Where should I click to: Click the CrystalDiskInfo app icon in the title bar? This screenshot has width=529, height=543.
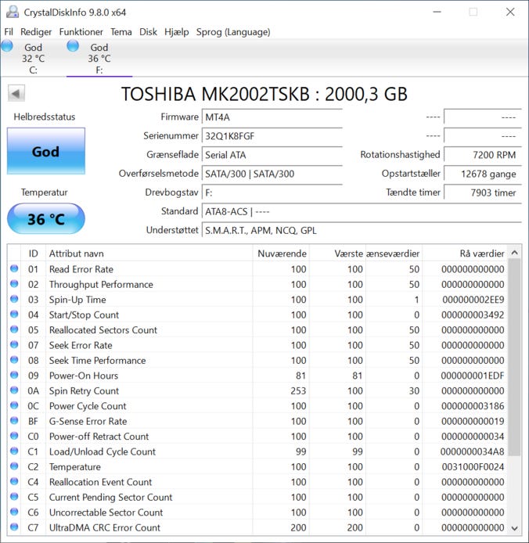tap(11, 12)
